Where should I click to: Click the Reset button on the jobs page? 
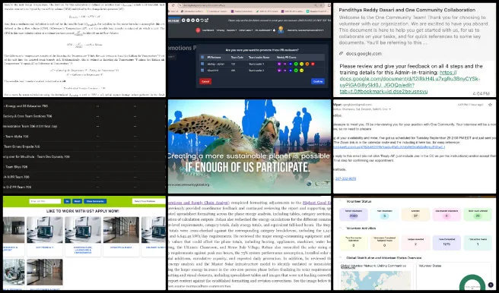tap(78, 201)
